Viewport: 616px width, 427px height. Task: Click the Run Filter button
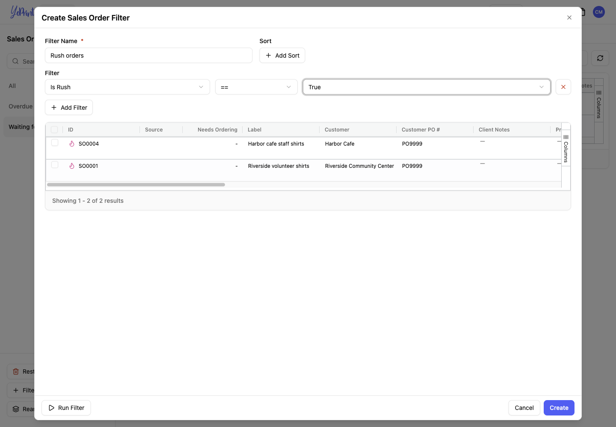(x=66, y=408)
